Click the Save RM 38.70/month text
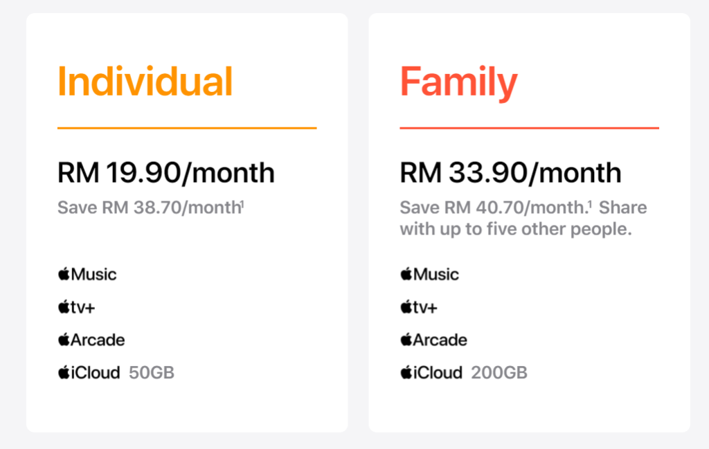The image size is (709, 449). [x=150, y=208]
